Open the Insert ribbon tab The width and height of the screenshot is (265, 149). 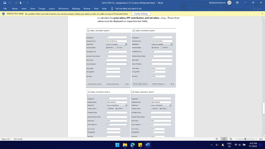coord(24,9)
